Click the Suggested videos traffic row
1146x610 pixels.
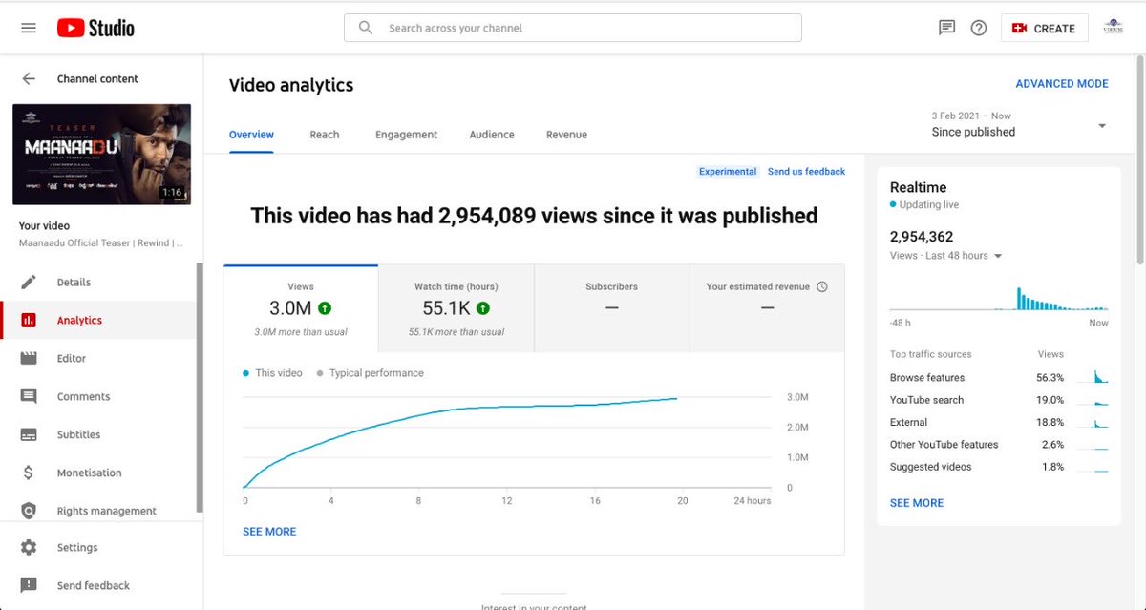[x=999, y=467]
